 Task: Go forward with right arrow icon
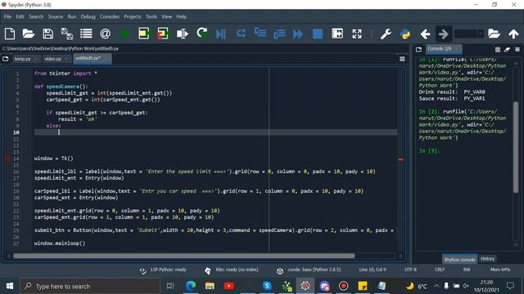[444, 33]
